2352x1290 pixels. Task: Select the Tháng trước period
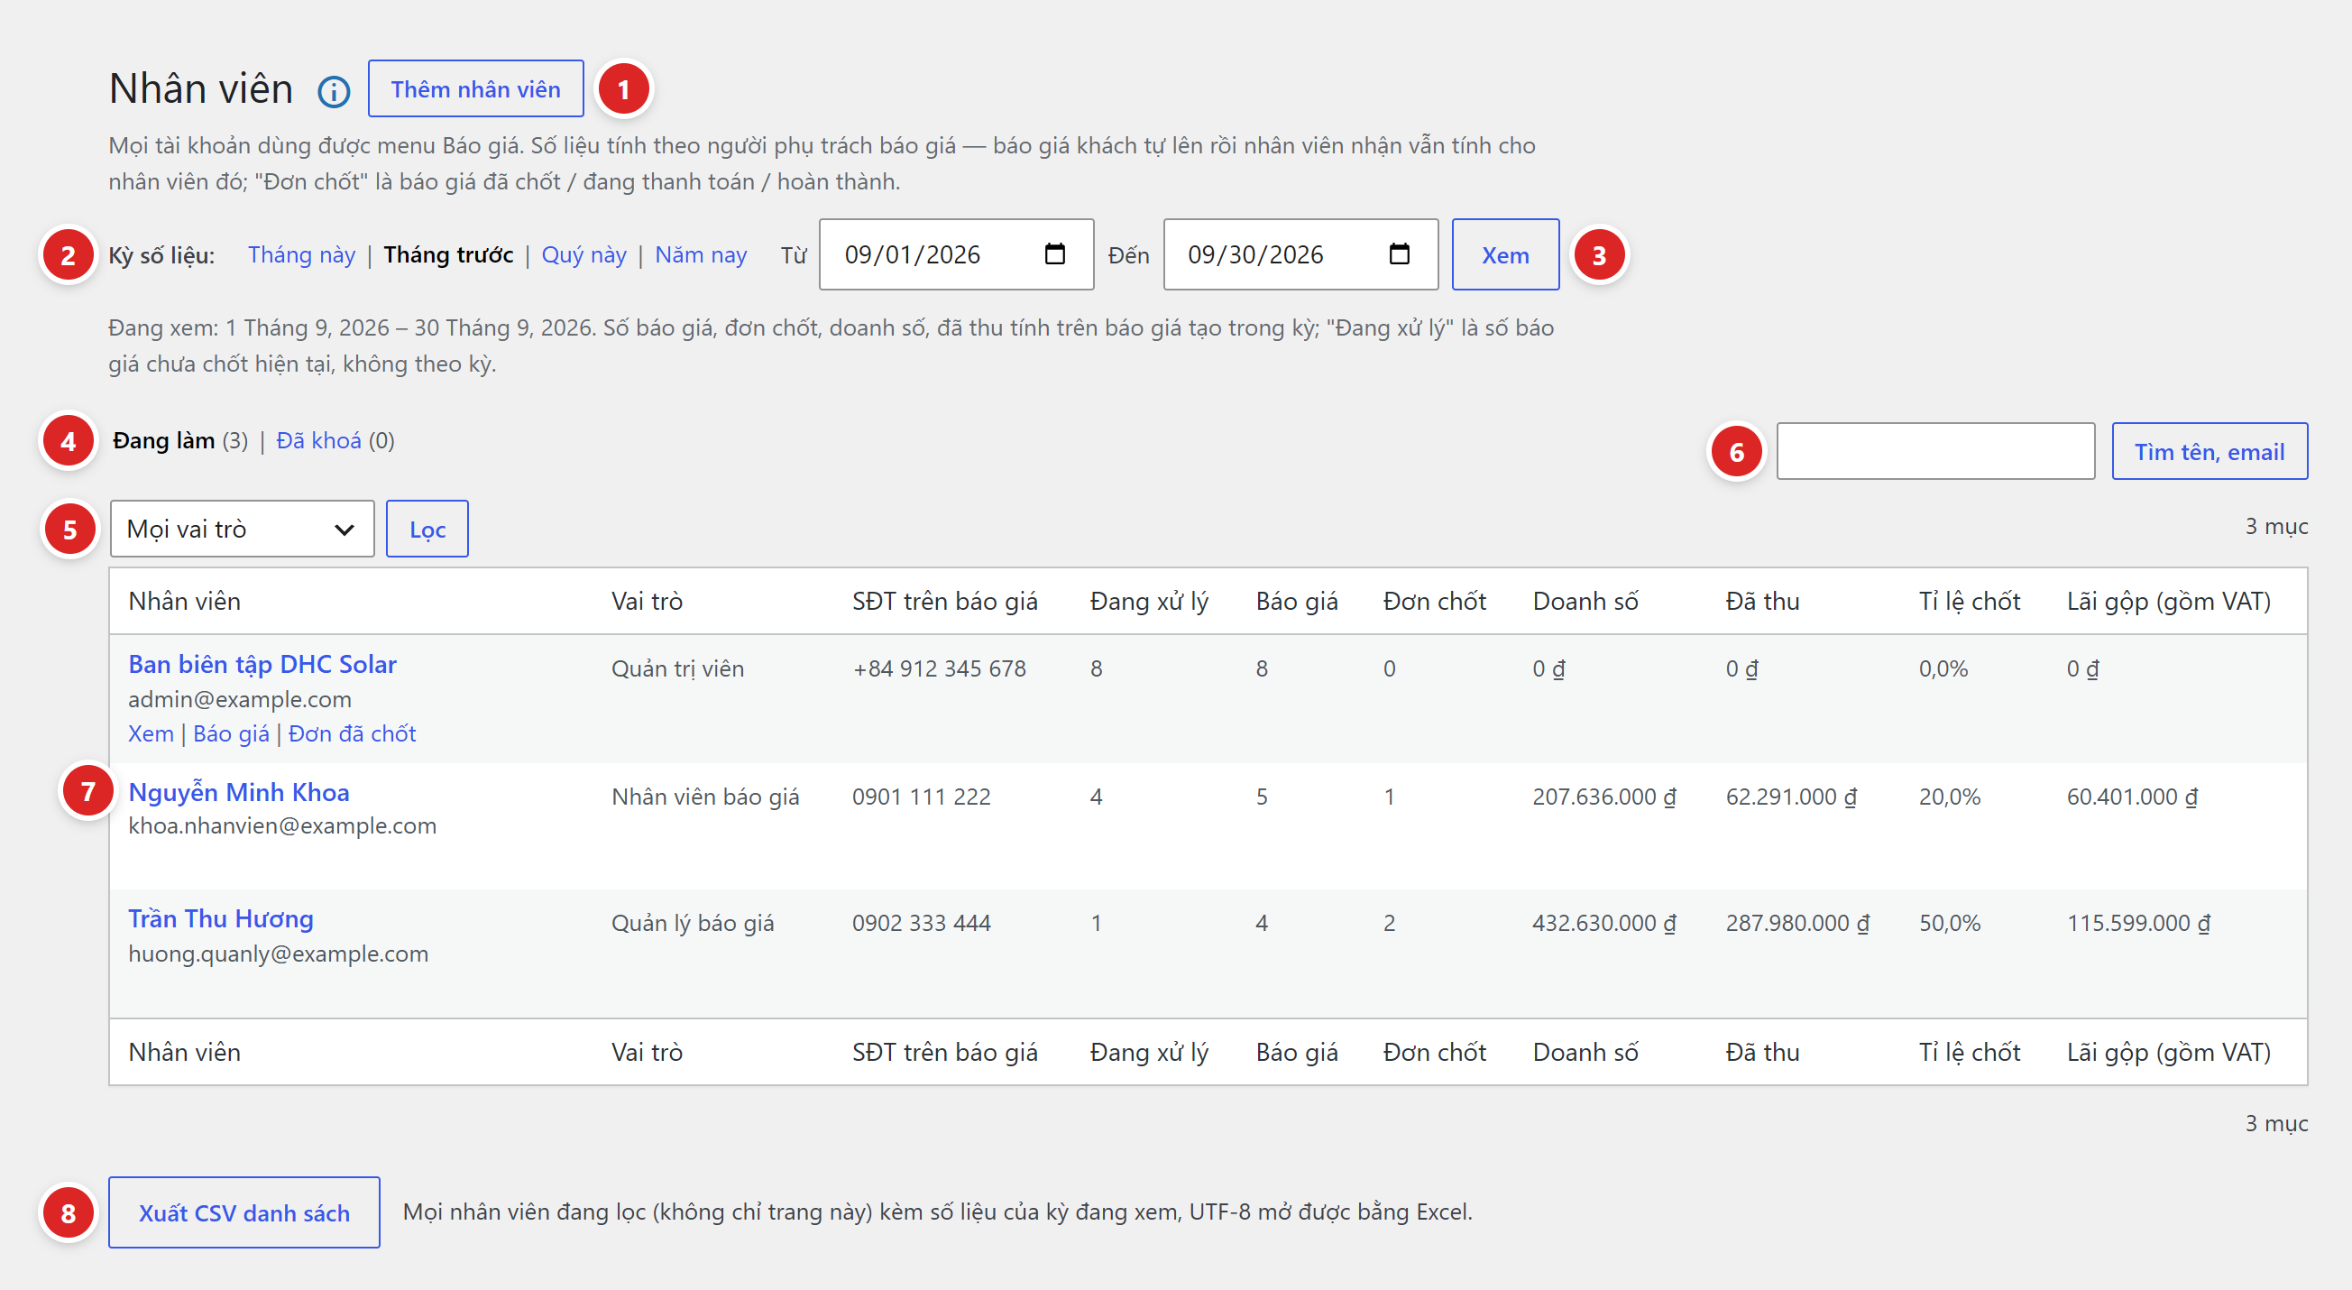coord(448,255)
